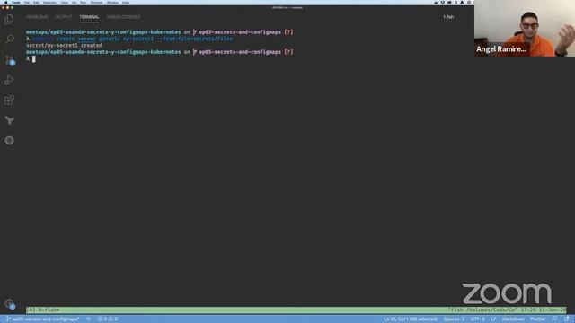575x323 pixels.
Task: Click the sync changes icon in status bar
Action: (89, 319)
